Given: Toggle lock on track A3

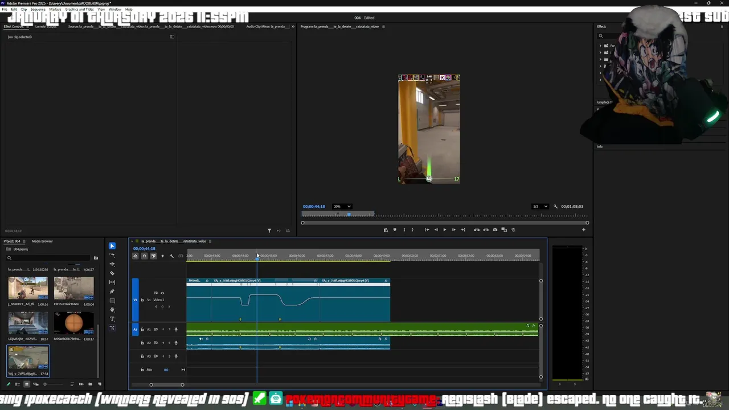Looking at the screenshot, I should tap(142, 356).
